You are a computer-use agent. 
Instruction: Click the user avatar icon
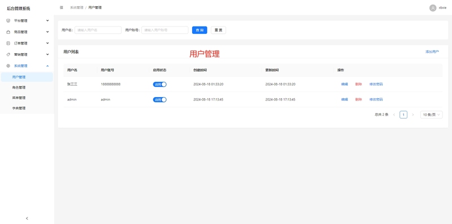(433, 8)
